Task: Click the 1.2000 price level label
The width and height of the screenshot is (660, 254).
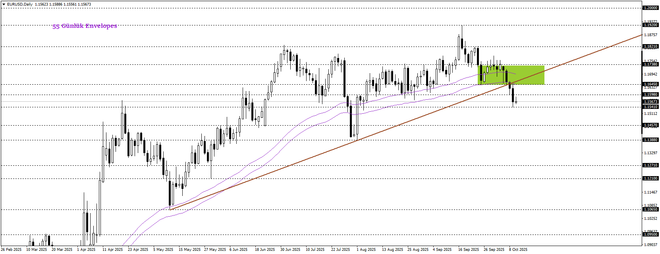Action: click(650, 8)
